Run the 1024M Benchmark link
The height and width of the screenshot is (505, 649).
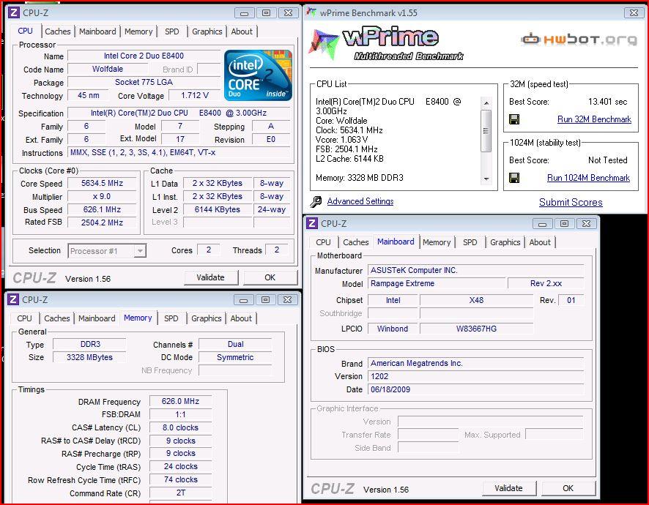(x=588, y=178)
